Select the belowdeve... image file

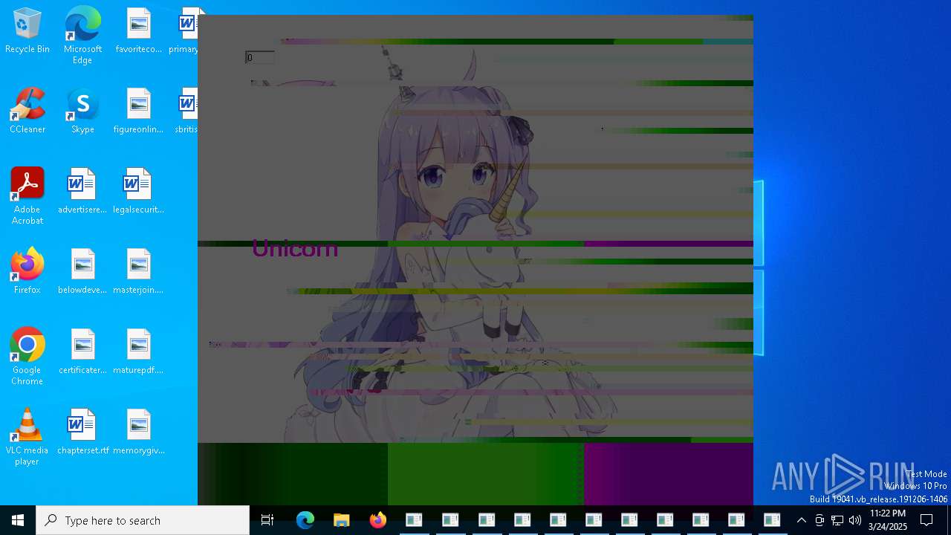pos(82,272)
